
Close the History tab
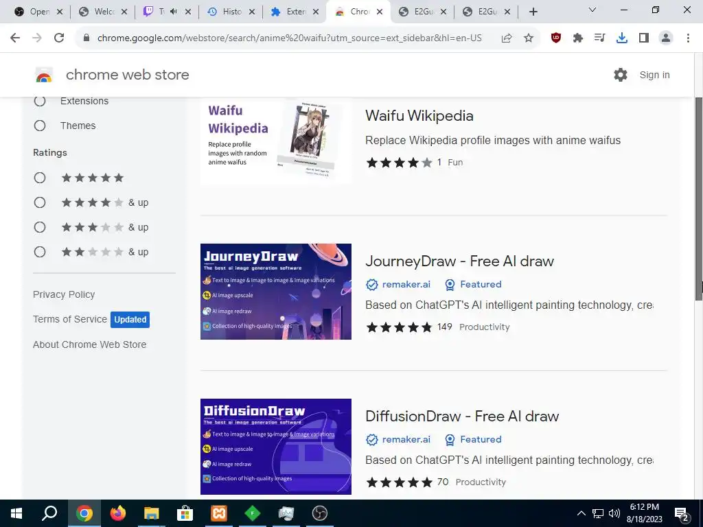(x=252, y=12)
